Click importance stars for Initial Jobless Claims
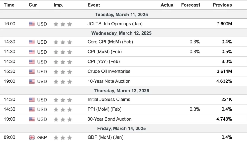247x142 pixels. 63,100
